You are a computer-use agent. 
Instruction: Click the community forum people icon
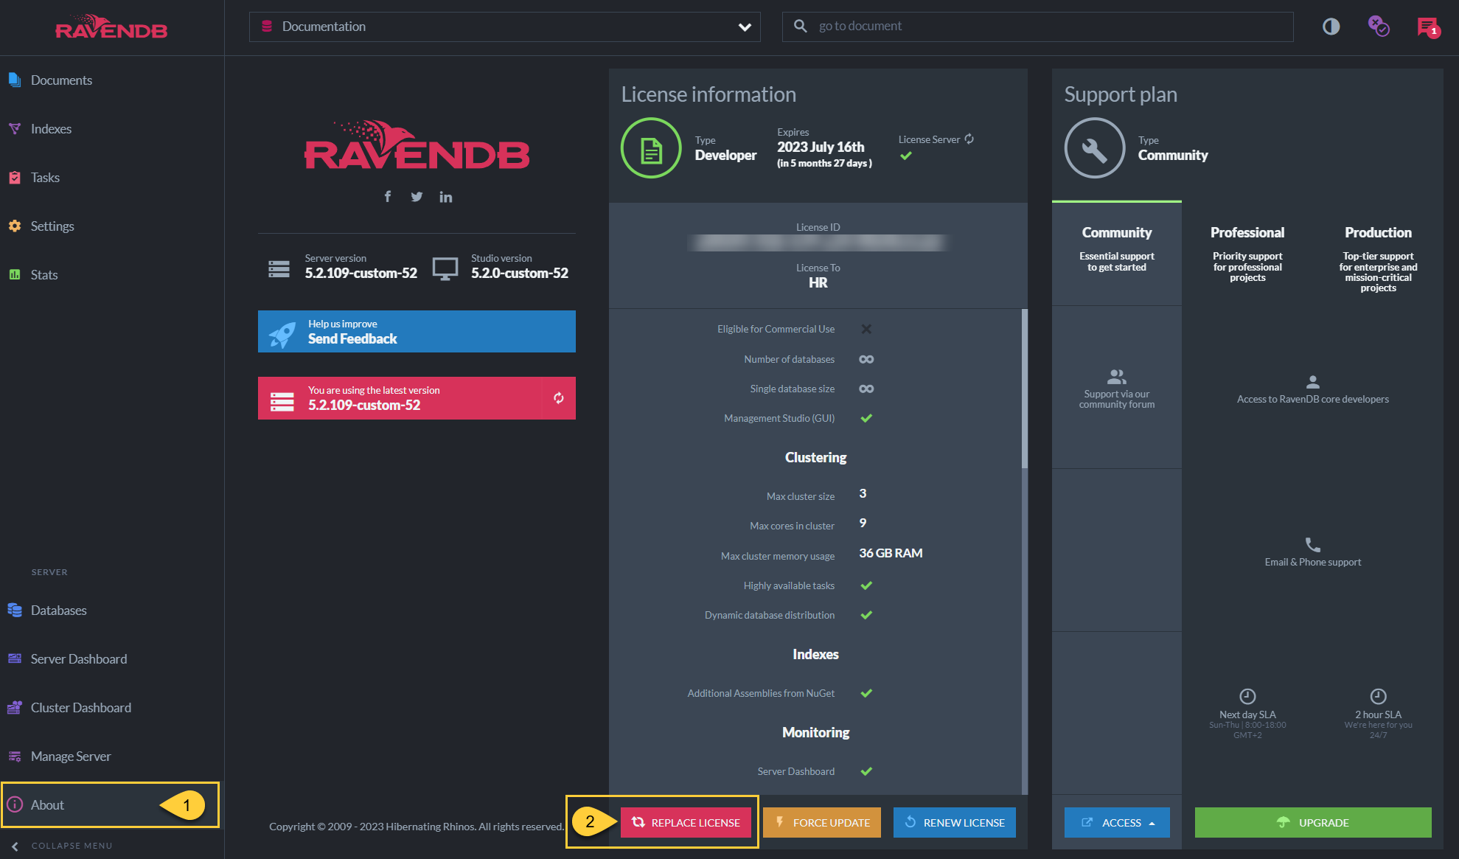point(1117,377)
